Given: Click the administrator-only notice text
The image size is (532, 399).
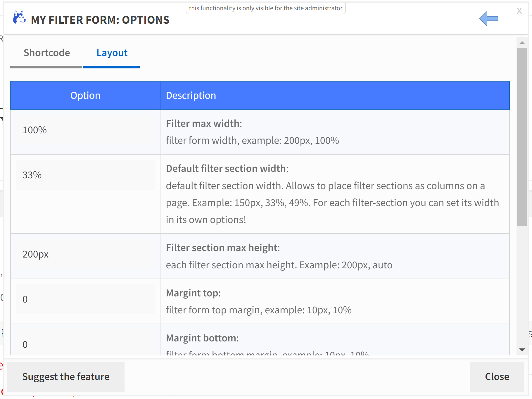Looking at the screenshot, I should click(265, 8).
